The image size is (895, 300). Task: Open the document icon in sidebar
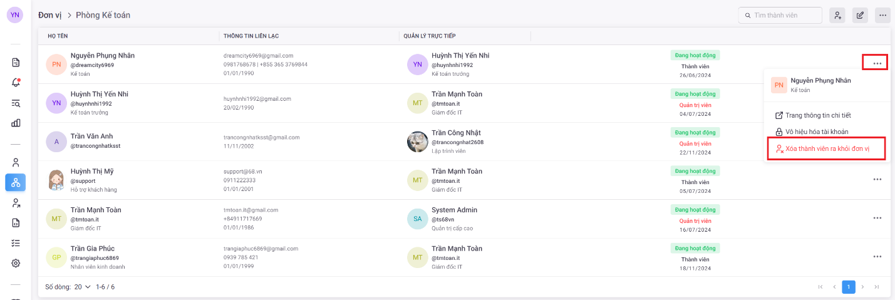pyautogui.click(x=16, y=63)
